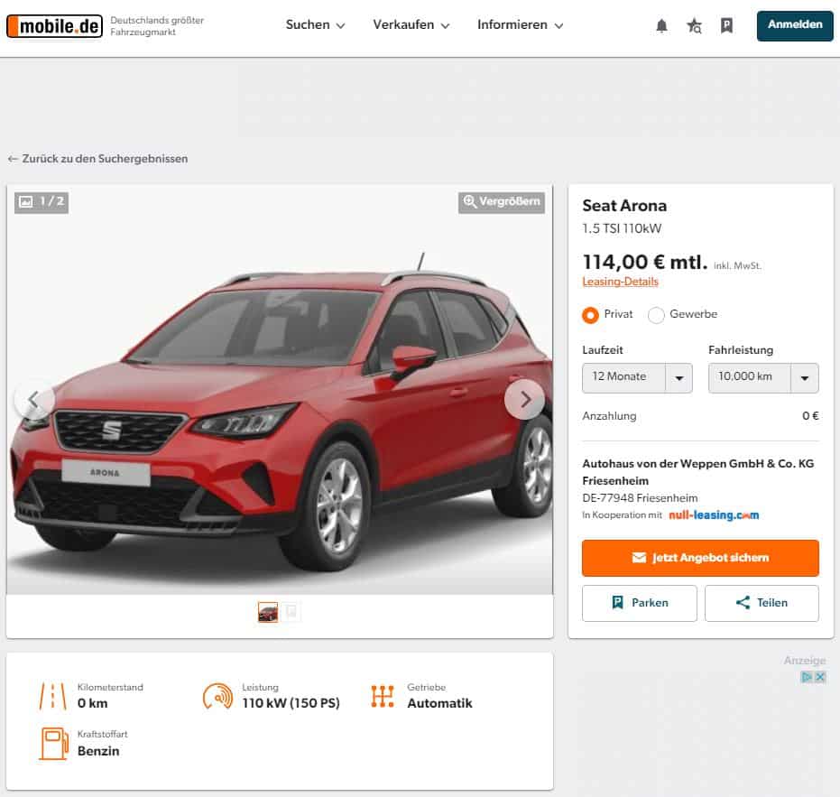Click the 110 kW (150 PS) value
The height and width of the screenshot is (797, 840).
click(291, 703)
